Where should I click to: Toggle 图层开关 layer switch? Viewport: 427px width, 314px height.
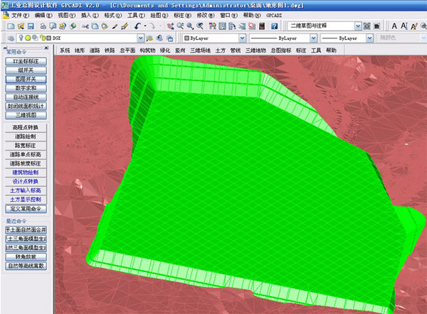pyautogui.click(x=26, y=79)
